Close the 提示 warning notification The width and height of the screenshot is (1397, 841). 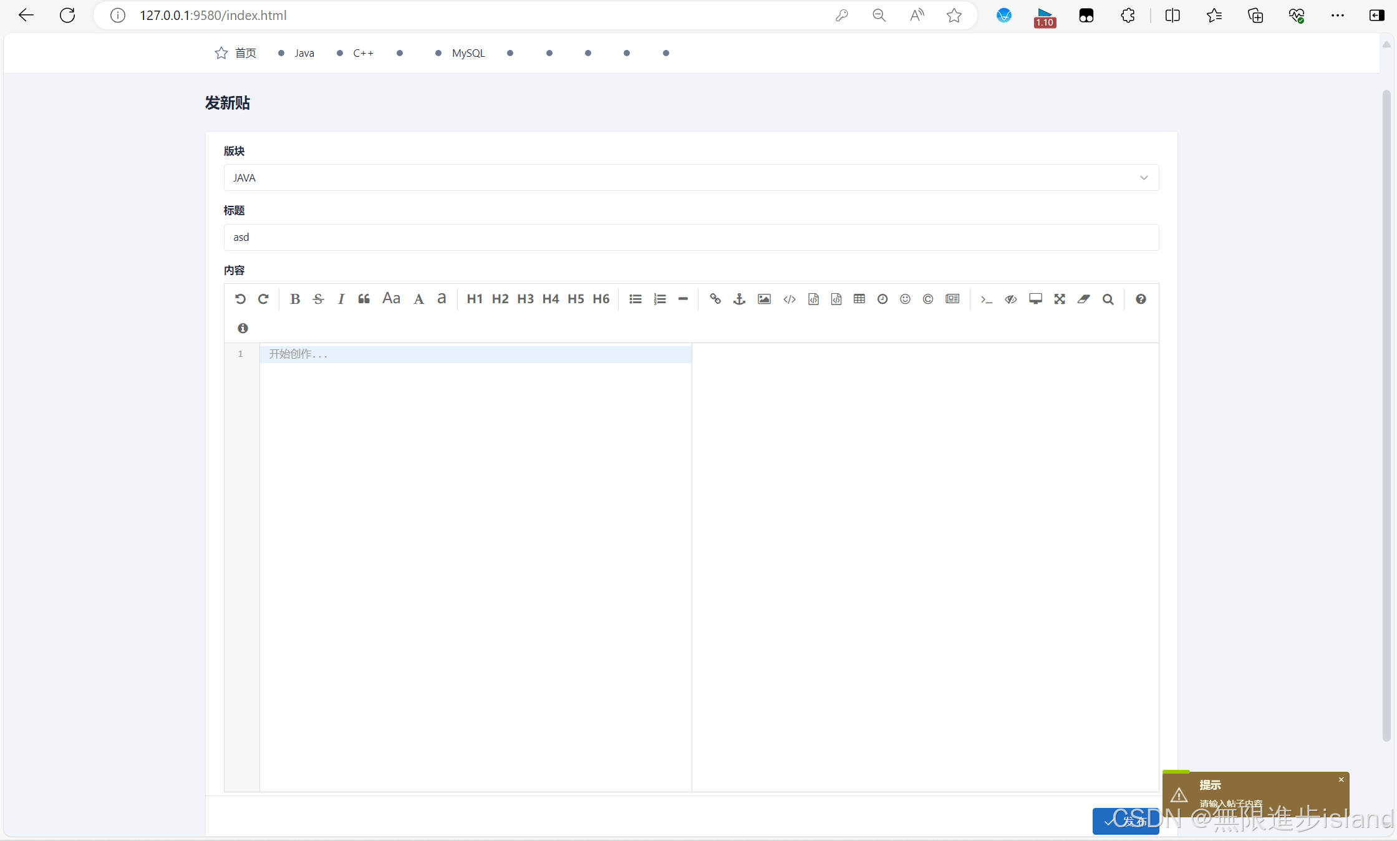coord(1341,779)
